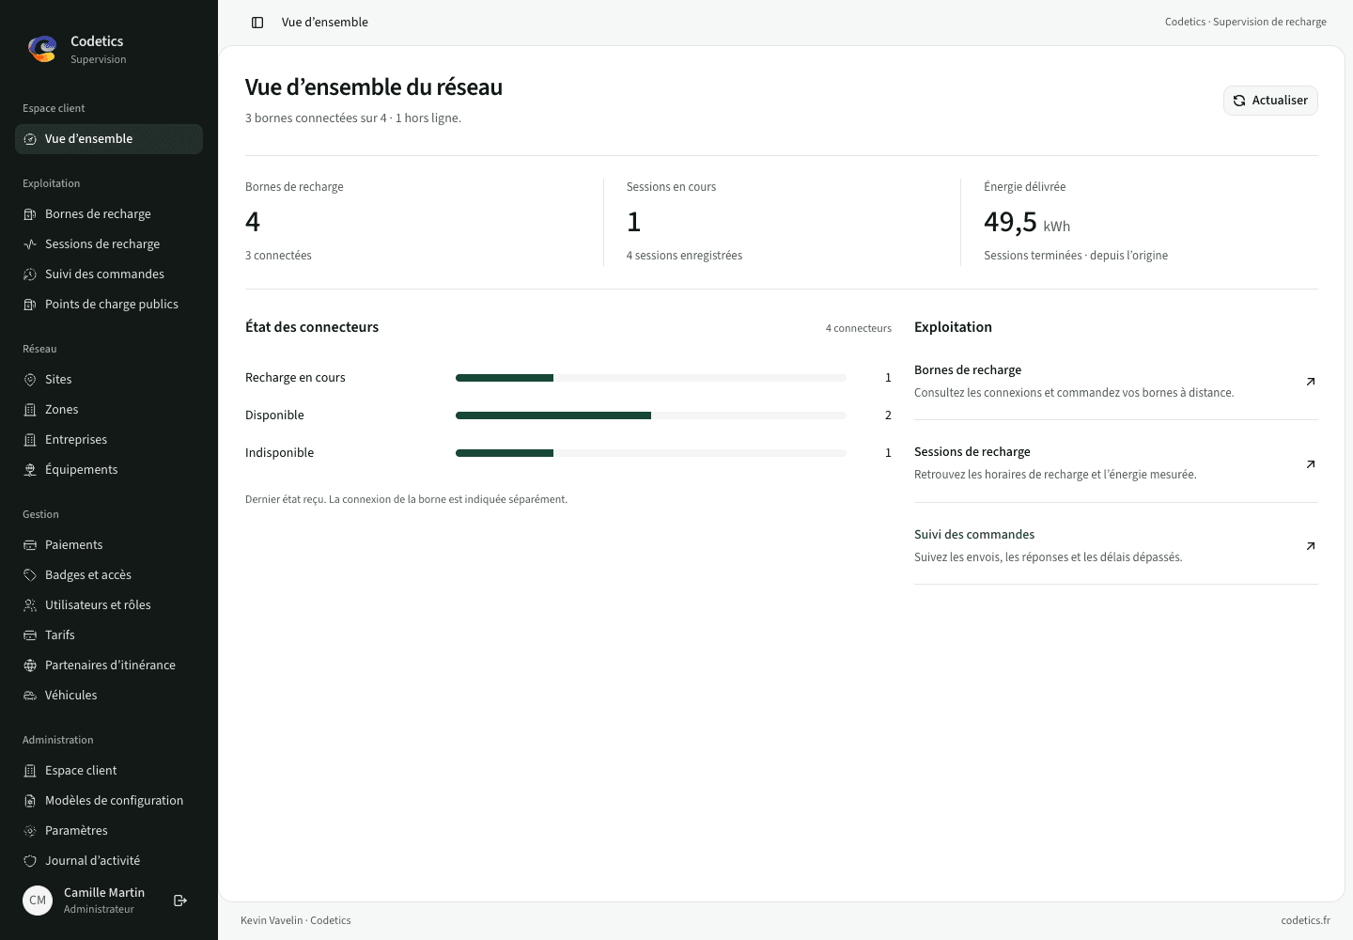Viewport: 1353px width, 940px height.
Task: Click the Sites pin icon in sidebar
Action: (x=30, y=380)
